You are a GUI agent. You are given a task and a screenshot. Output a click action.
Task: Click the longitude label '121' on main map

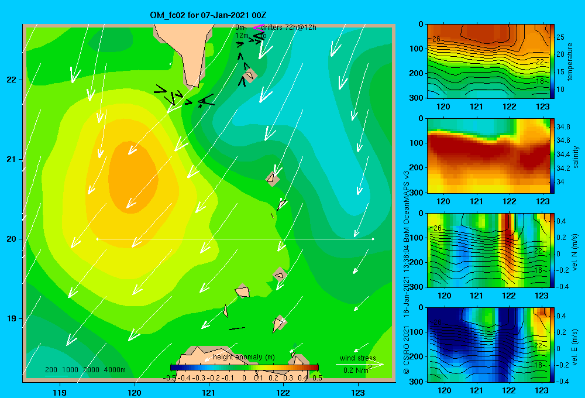click(209, 393)
